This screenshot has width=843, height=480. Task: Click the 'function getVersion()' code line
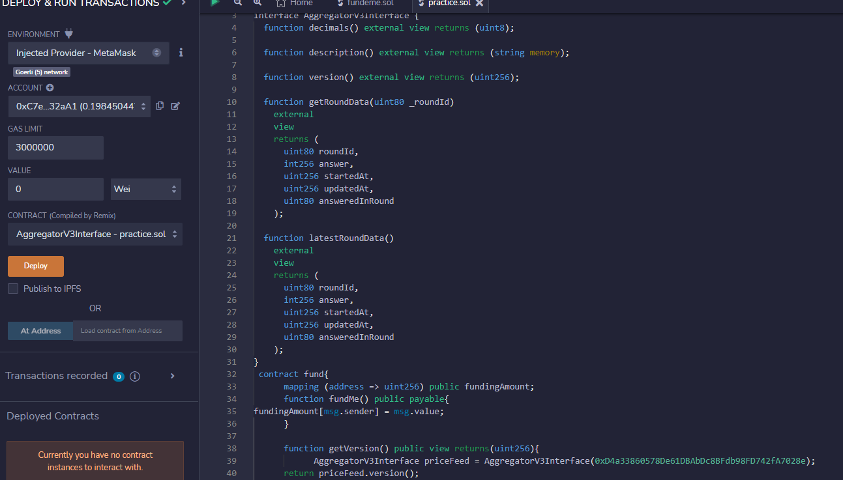[x=411, y=448]
